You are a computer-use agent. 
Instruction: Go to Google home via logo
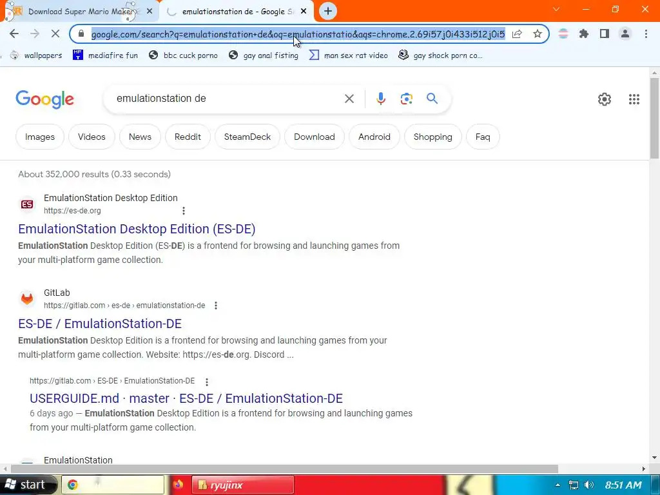tap(44, 100)
